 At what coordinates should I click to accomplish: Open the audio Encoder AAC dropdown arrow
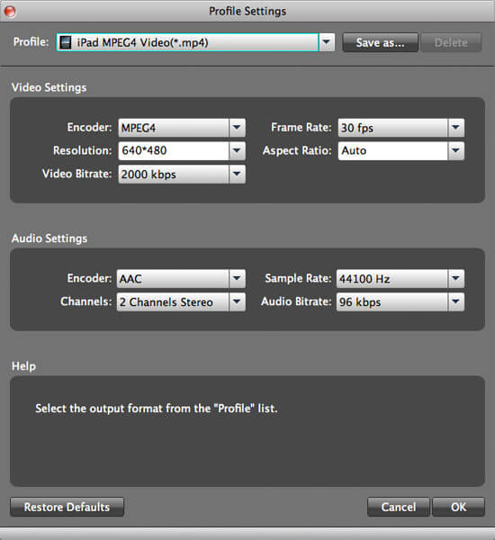click(237, 278)
